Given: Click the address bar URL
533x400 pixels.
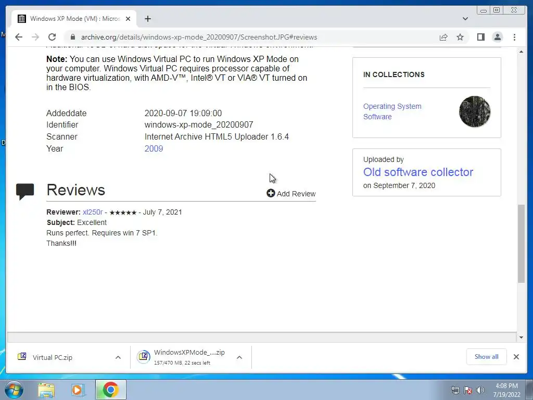Looking at the screenshot, I should pos(199,37).
